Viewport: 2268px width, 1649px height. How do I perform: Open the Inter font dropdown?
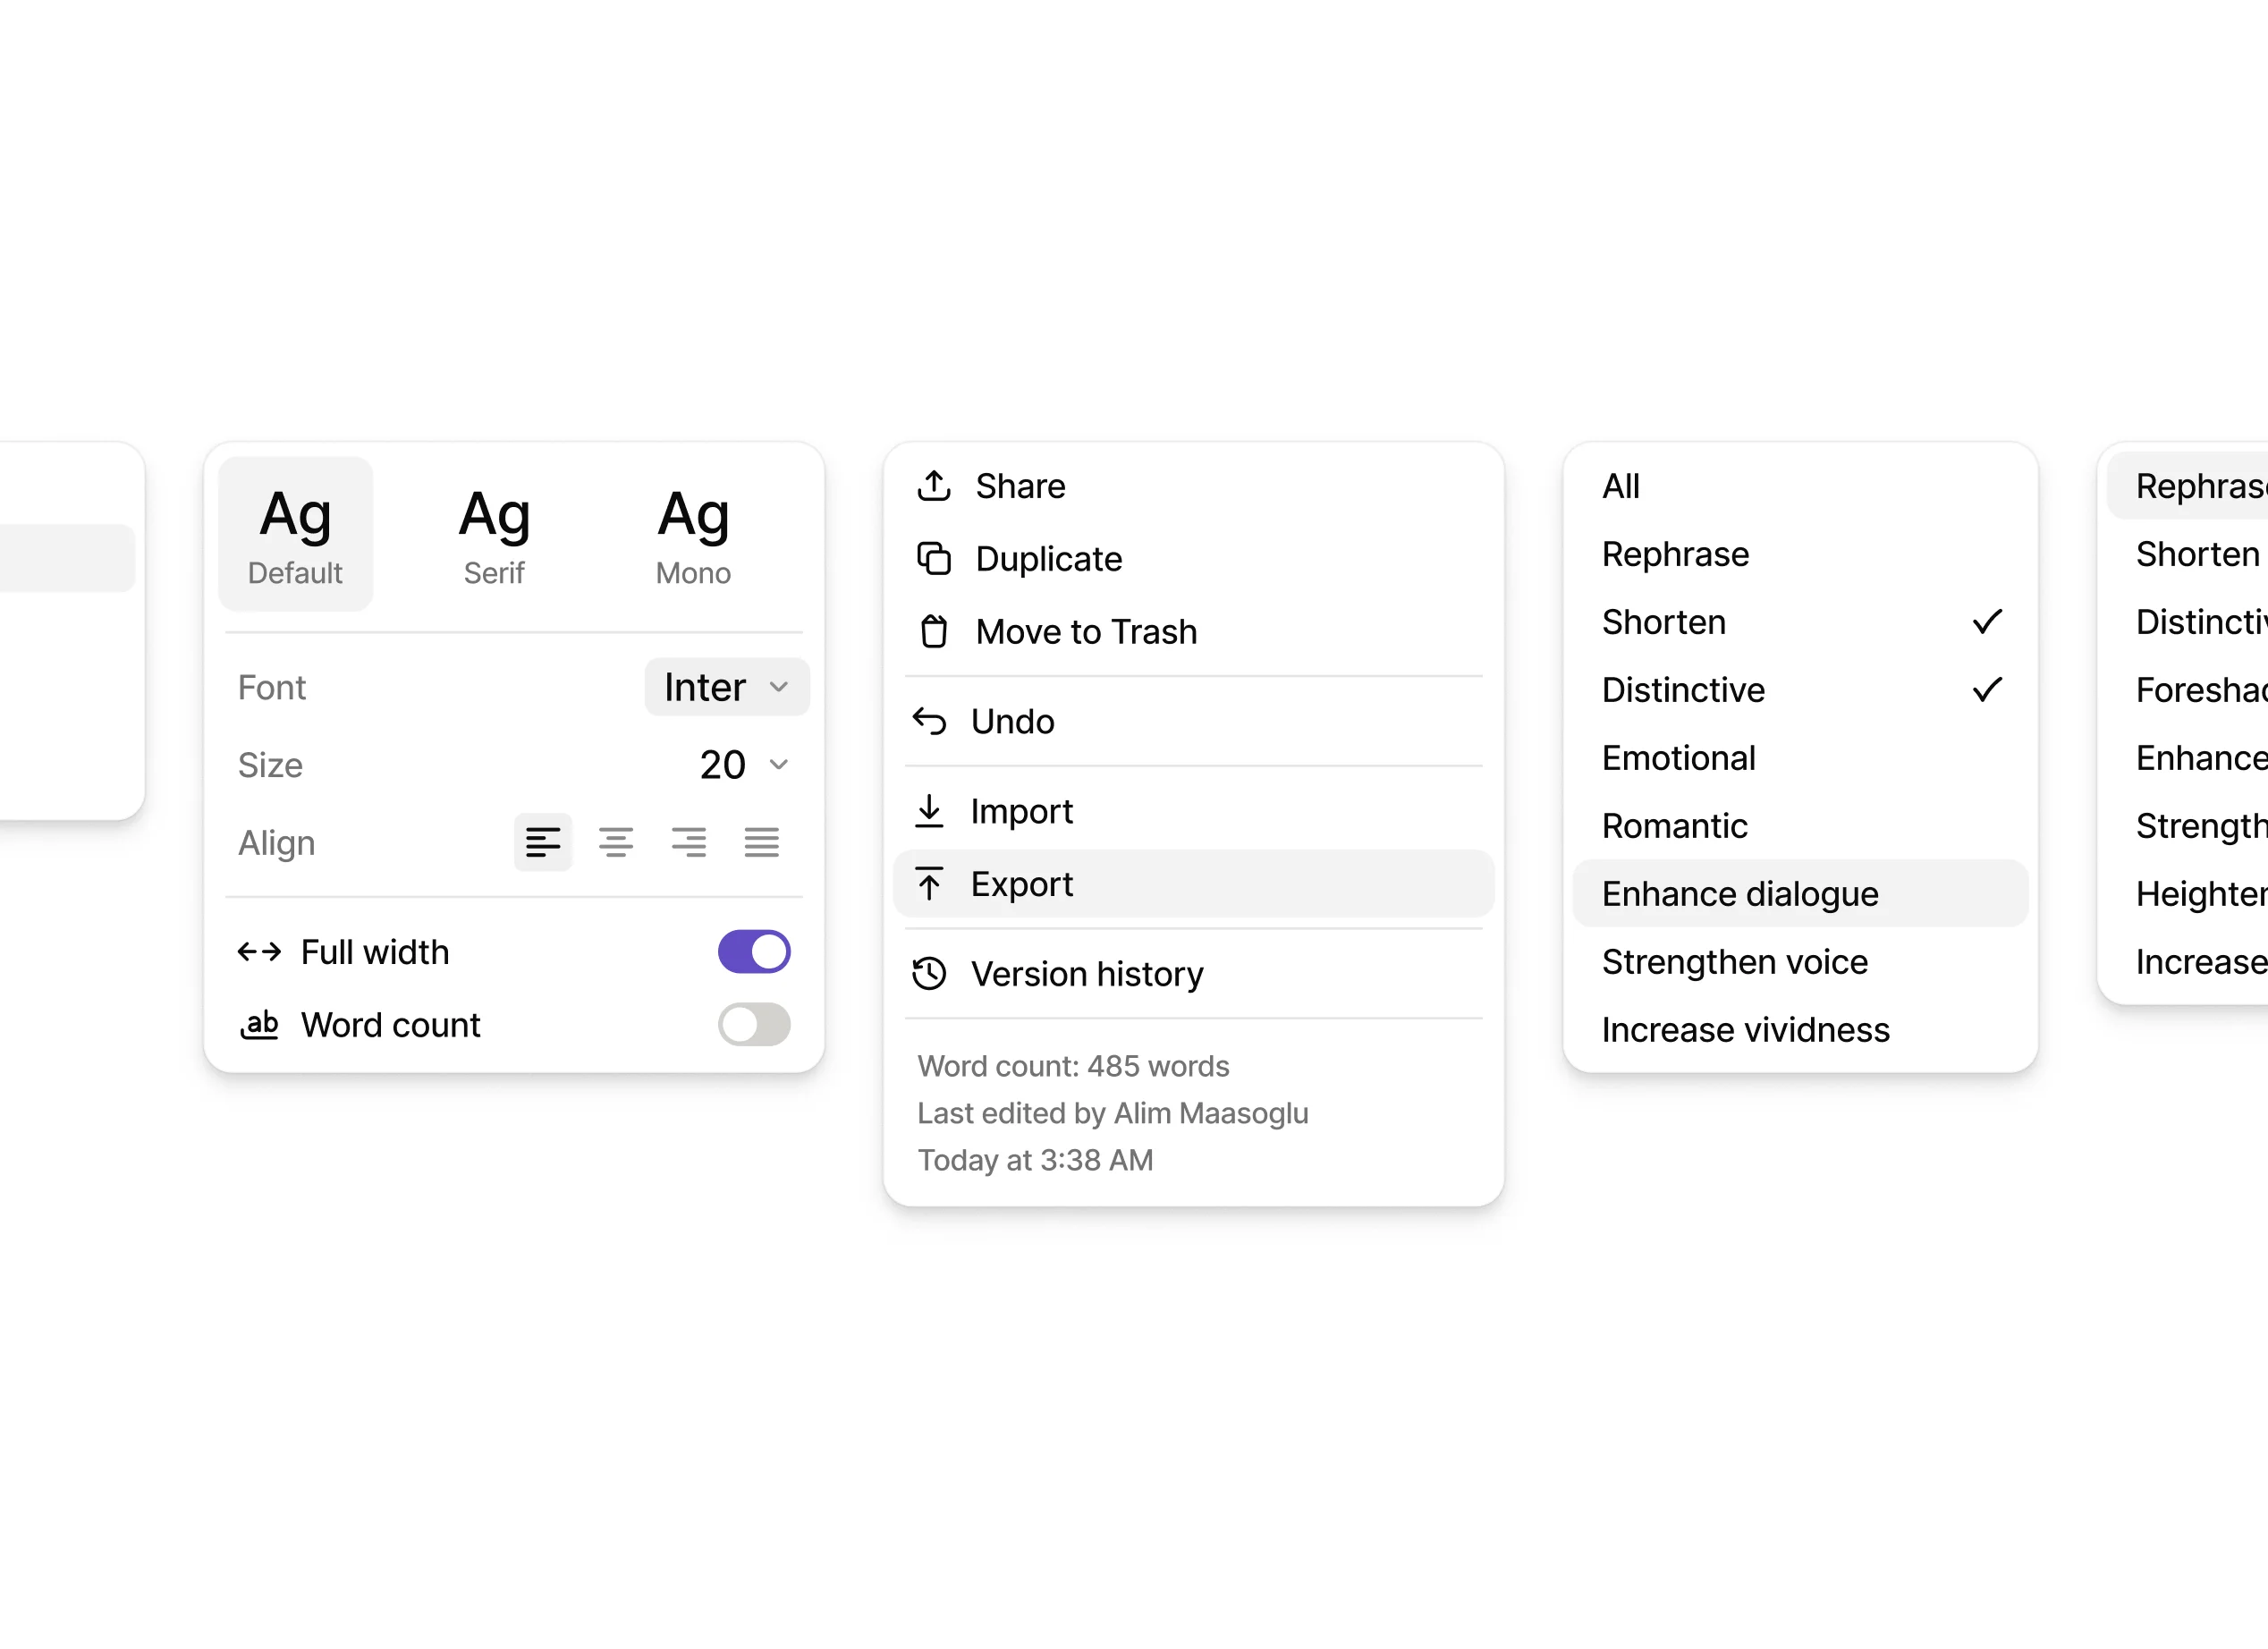pyautogui.click(x=726, y=687)
